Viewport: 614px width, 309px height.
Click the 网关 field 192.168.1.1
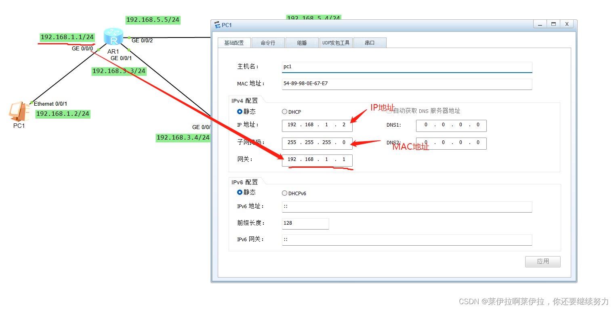pos(317,160)
